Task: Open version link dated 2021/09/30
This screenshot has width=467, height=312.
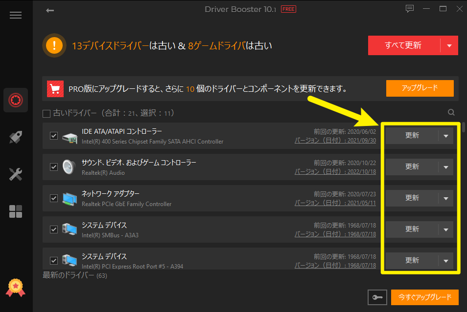Action: (335, 140)
